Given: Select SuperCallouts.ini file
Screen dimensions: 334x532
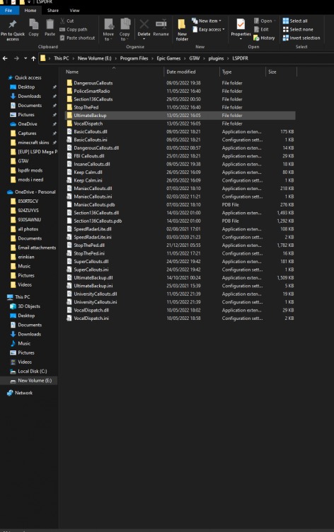Looking at the screenshot, I should pyautogui.click(x=91, y=270).
